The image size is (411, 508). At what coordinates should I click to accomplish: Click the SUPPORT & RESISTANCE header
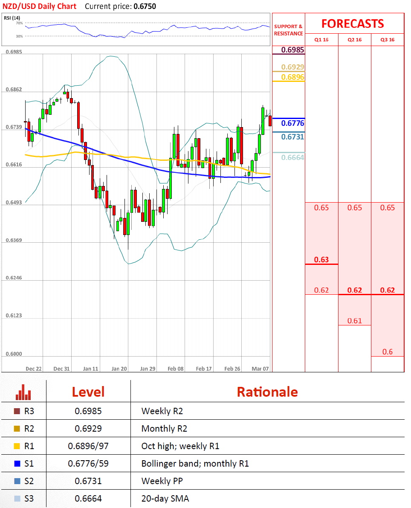point(288,30)
